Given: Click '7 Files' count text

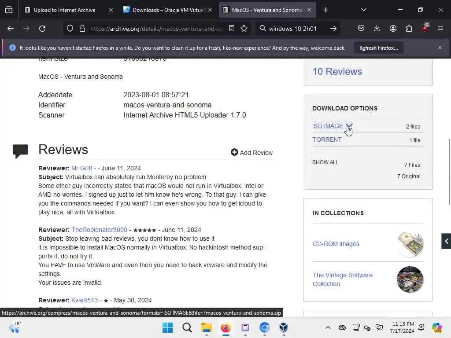Looking at the screenshot, I should (412, 165).
